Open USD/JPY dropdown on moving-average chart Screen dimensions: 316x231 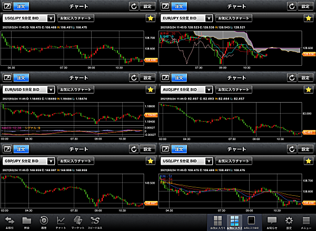coord(186,161)
